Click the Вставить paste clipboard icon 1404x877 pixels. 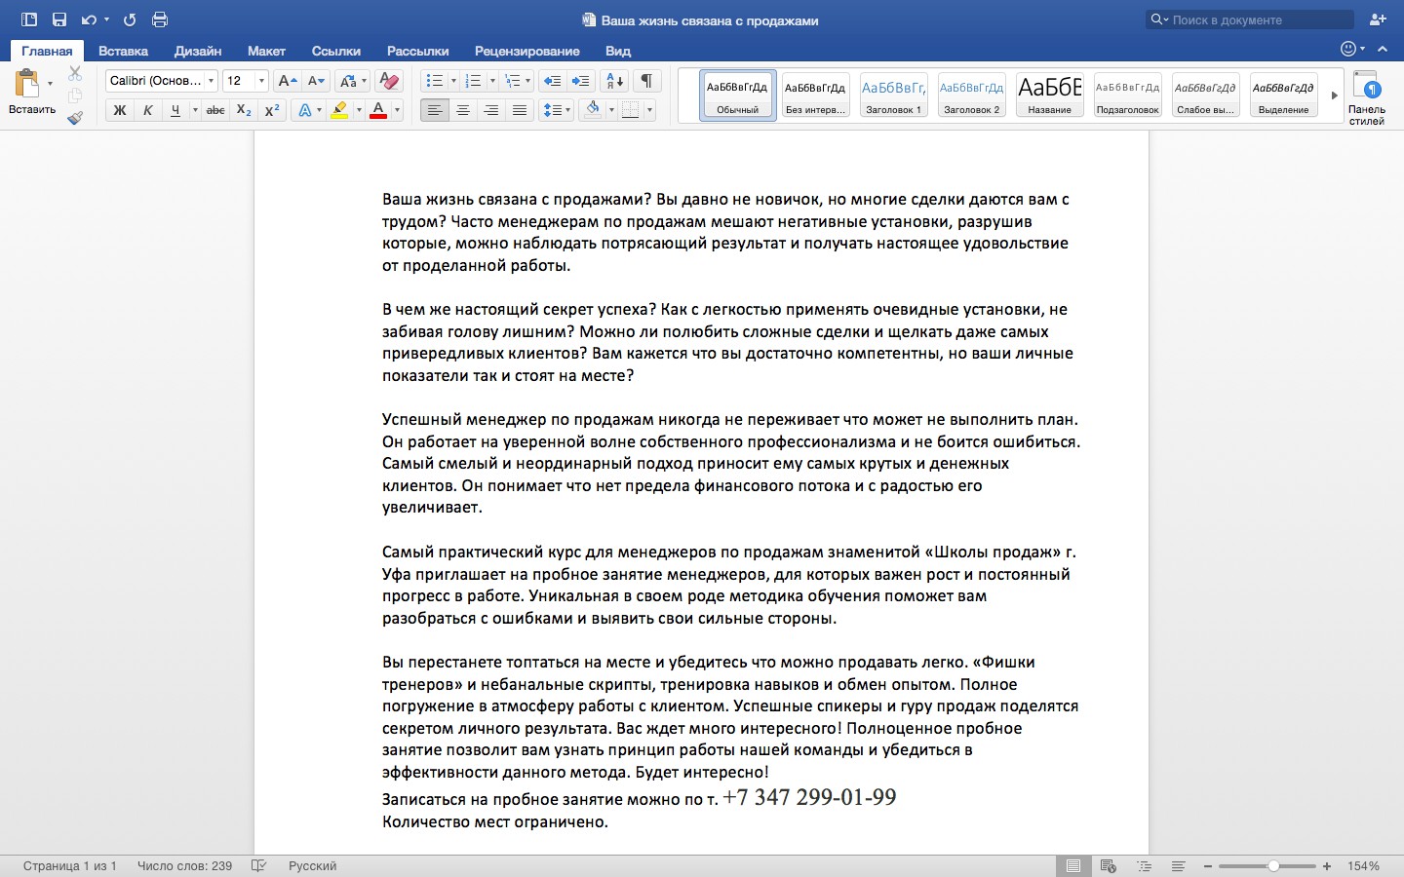[27, 84]
